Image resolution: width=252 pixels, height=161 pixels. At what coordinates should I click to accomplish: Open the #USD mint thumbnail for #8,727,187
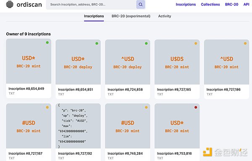coord(29,126)
